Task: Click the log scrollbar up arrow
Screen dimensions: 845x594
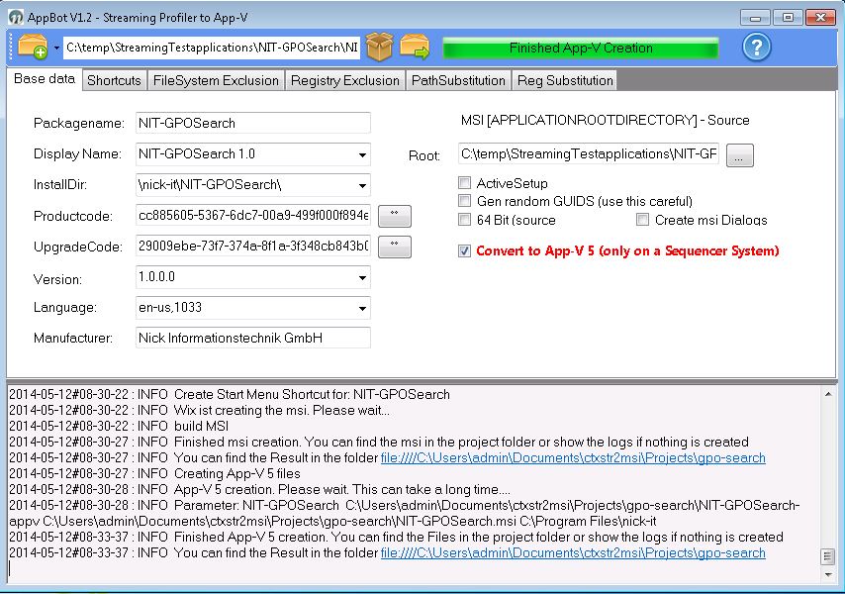Action: click(x=828, y=395)
